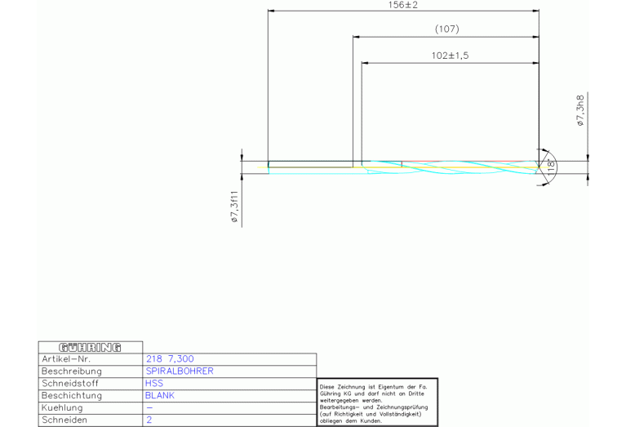The width and height of the screenshot is (626, 427).
Task: Click the HSS material value
Action: coord(154,384)
